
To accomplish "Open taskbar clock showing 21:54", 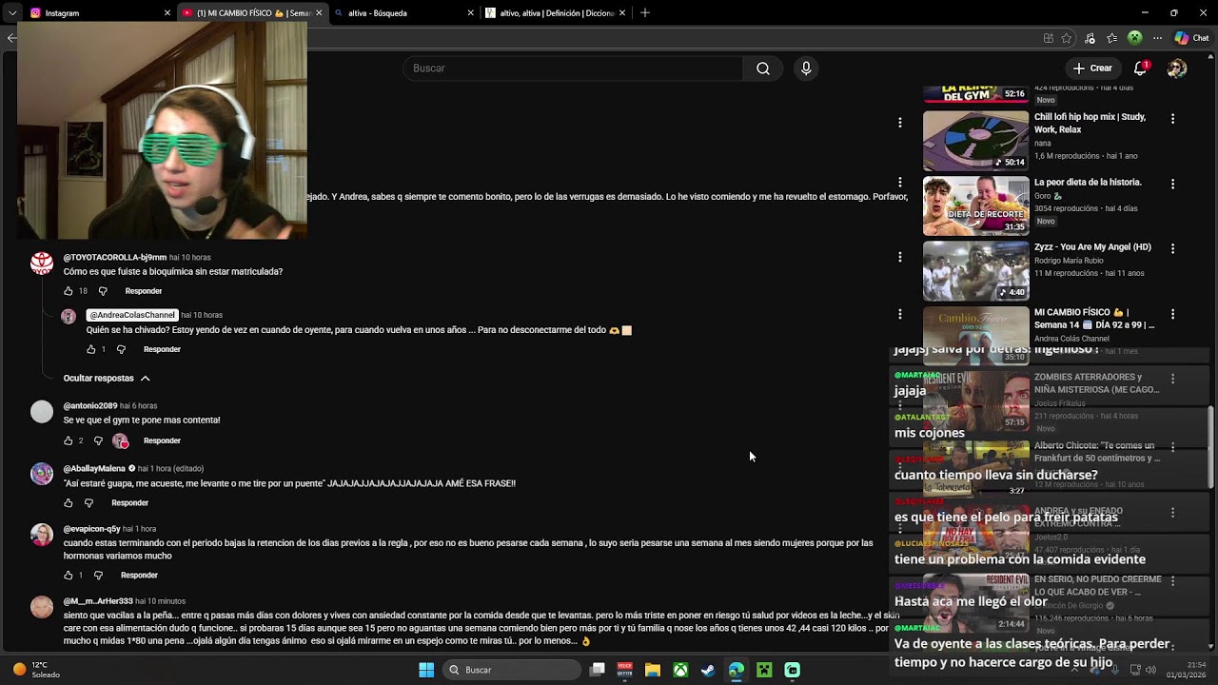I will click(1188, 670).
